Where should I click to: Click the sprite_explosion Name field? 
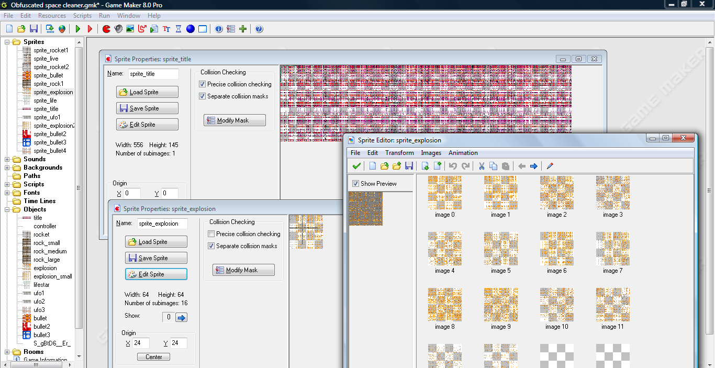pyautogui.click(x=162, y=224)
